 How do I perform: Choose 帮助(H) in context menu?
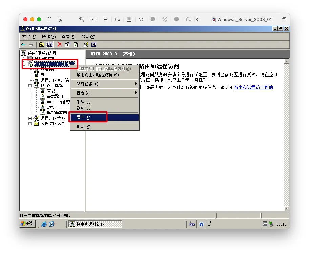[105, 127]
